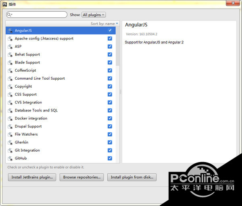
Task: Choose Install plugin from disk
Action: click(x=132, y=177)
